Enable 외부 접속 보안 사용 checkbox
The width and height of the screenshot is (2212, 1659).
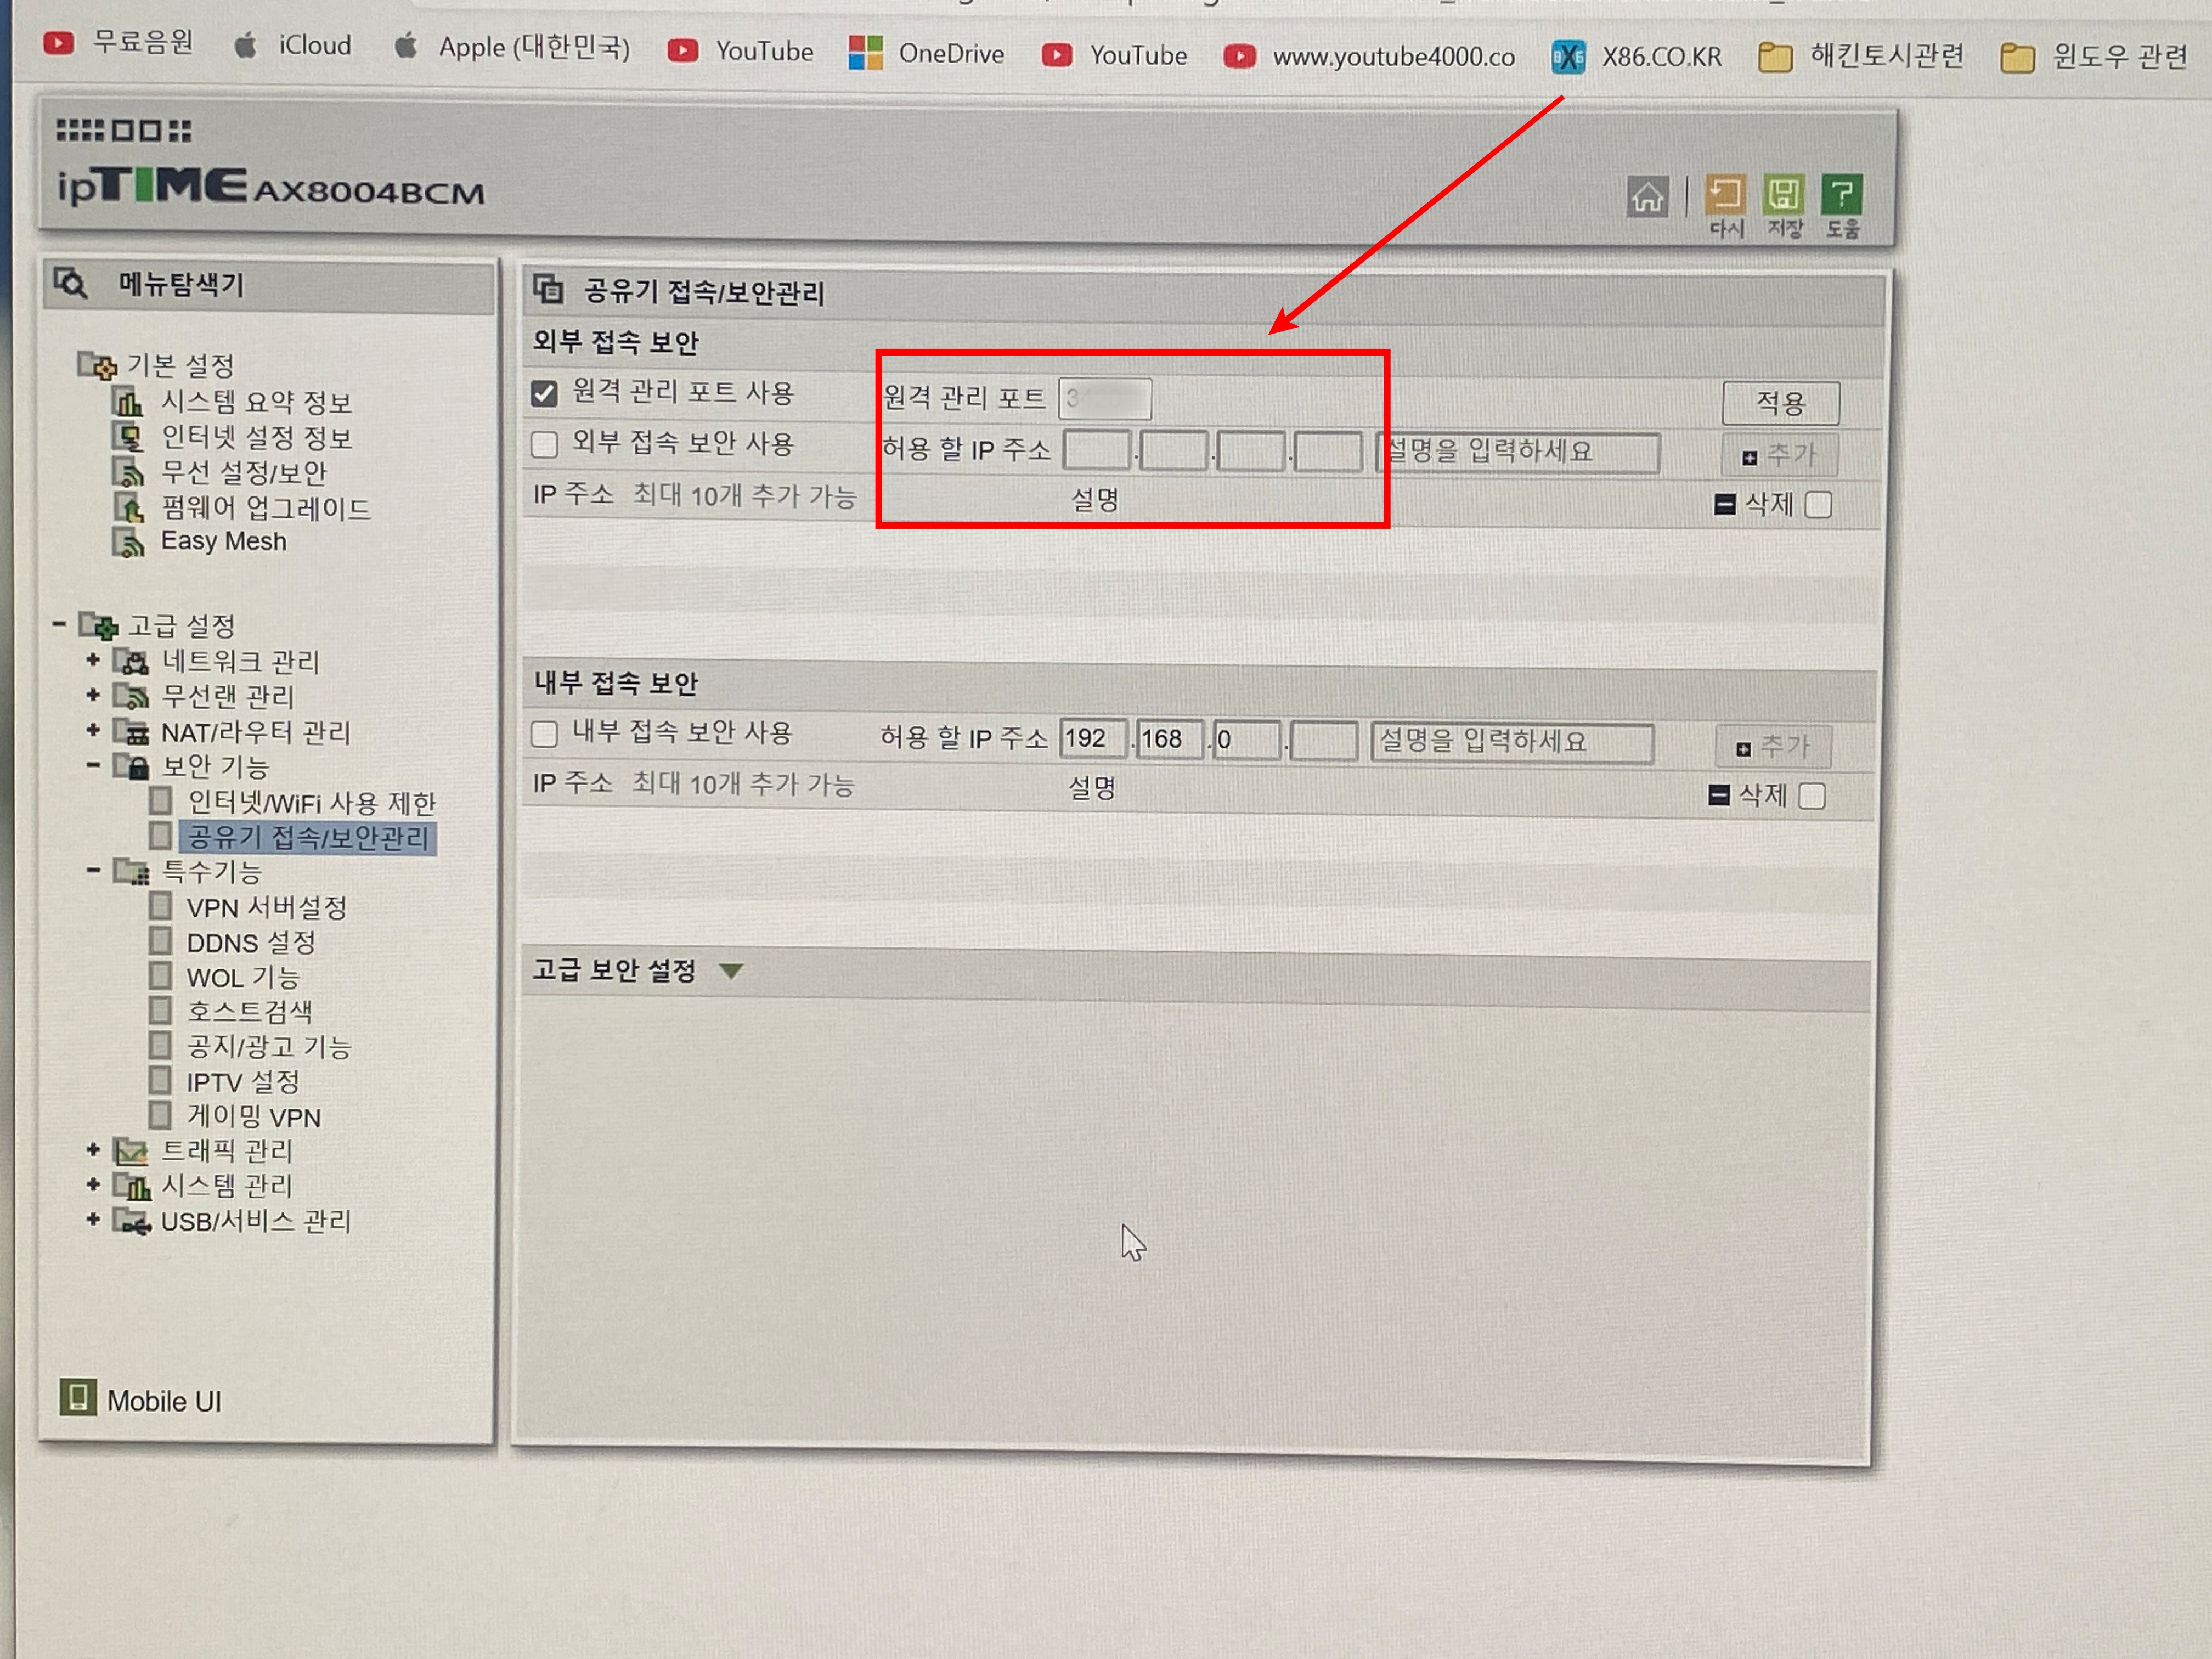(x=544, y=444)
